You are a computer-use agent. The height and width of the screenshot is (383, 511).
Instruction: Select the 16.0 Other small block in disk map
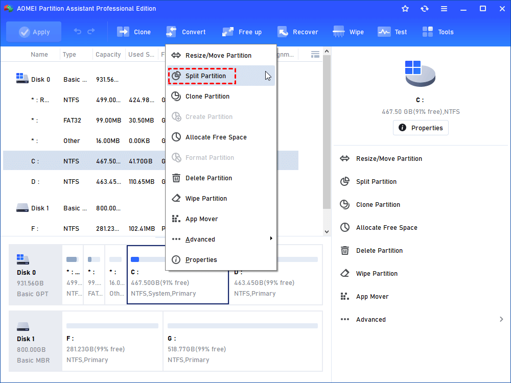point(115,275)
